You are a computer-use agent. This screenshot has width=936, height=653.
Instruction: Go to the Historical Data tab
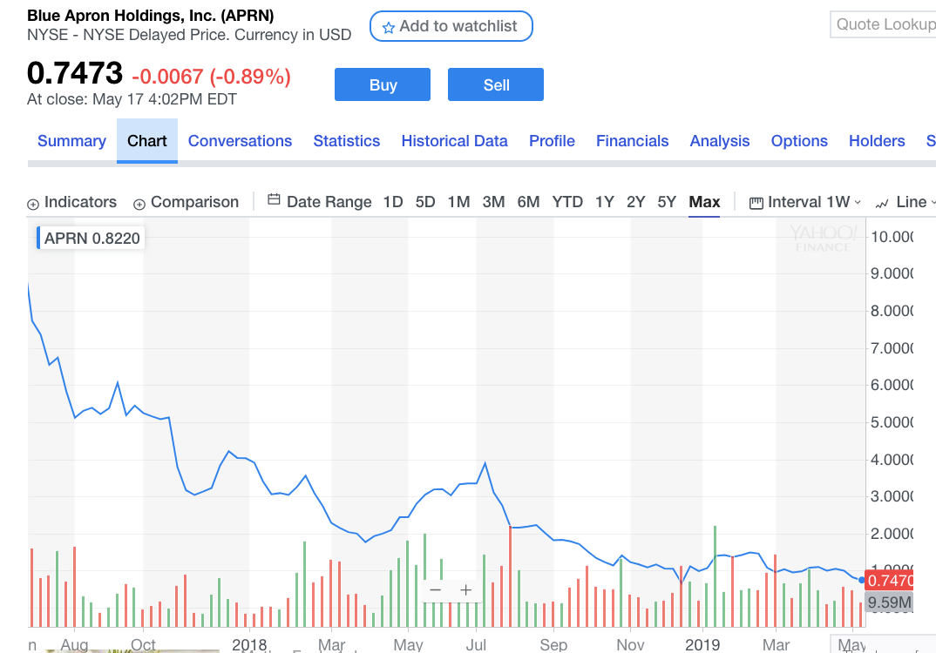(x=454, y=141)
